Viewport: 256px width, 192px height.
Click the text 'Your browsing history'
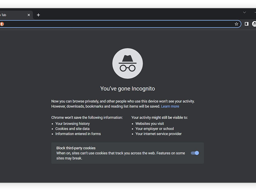point(72,124)
